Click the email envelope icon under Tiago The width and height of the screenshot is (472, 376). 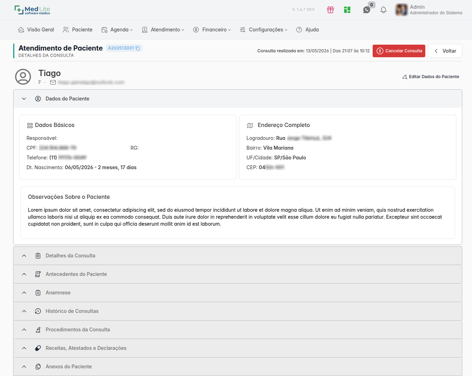pos(53,82)
